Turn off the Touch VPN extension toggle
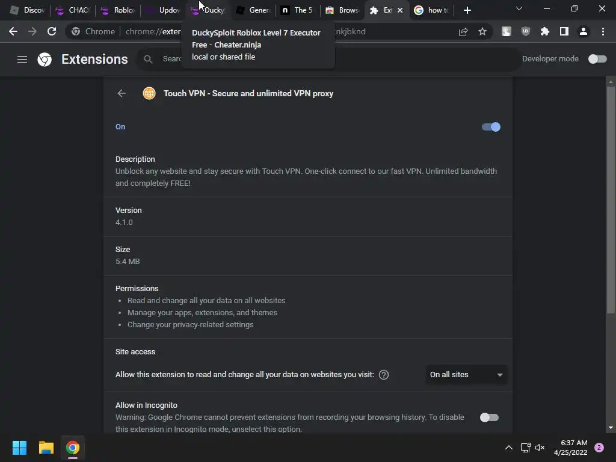The width and height of the screenshot is (616, 462). click(491, 127)
